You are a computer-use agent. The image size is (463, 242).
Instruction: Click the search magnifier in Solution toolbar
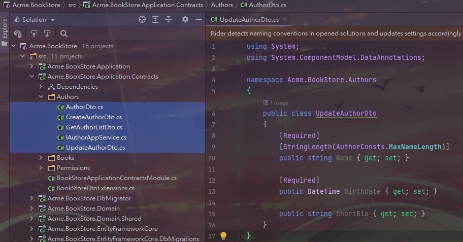(64, 33)
